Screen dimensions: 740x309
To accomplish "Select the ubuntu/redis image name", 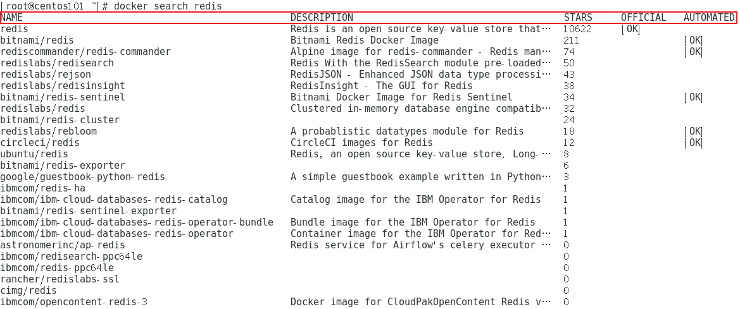I will pos(34,154).
